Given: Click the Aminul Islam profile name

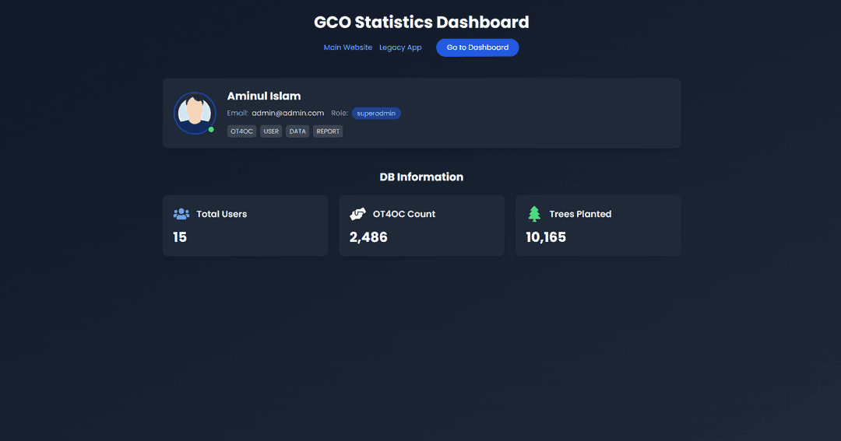Looking at the screenshot, I should click(x=264, y=96).
